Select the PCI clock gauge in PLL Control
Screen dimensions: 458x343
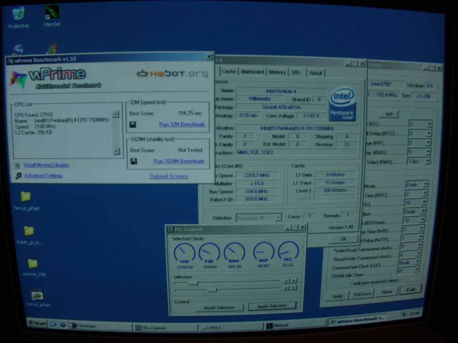point(288,251)
